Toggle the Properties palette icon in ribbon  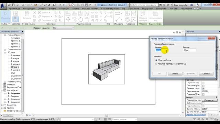15,19
